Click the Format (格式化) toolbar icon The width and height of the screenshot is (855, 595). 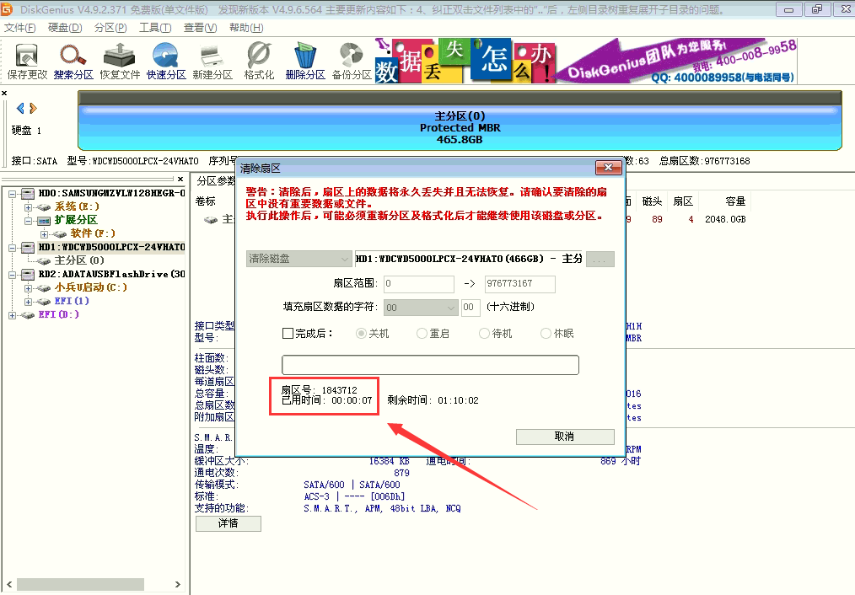point(259,62)
